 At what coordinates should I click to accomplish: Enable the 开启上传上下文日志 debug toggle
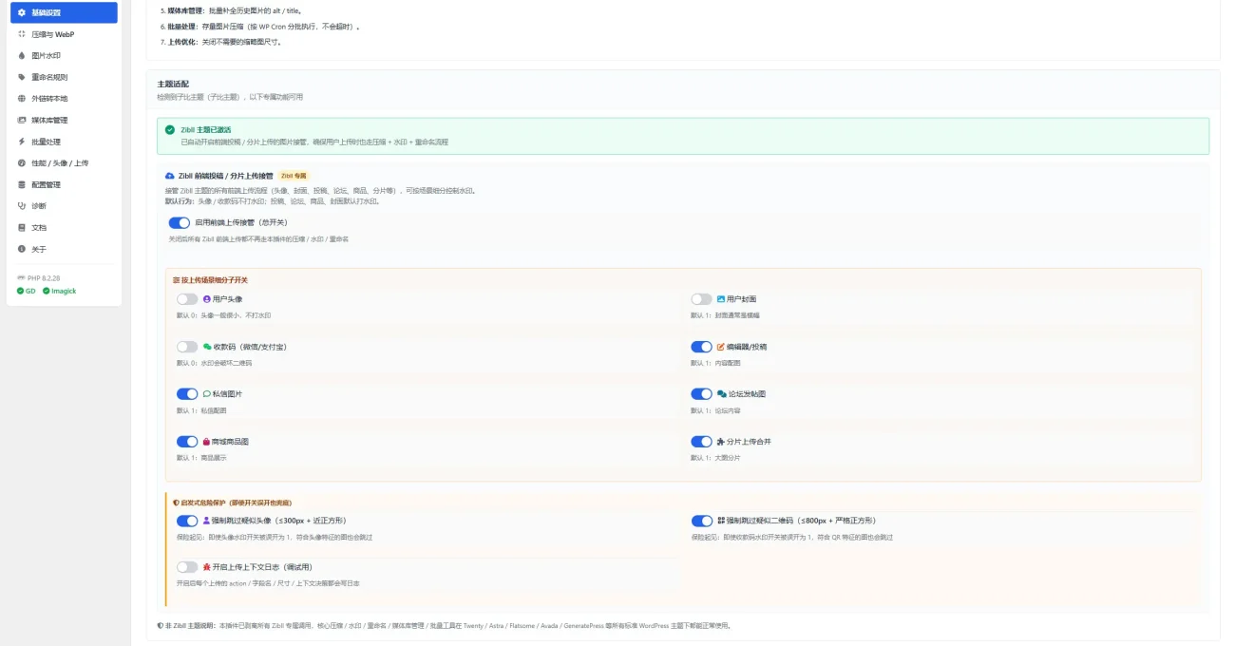click(187, 567)
